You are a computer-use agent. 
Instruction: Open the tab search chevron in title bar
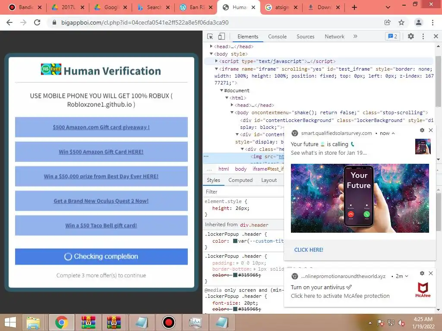click(388, 7)
